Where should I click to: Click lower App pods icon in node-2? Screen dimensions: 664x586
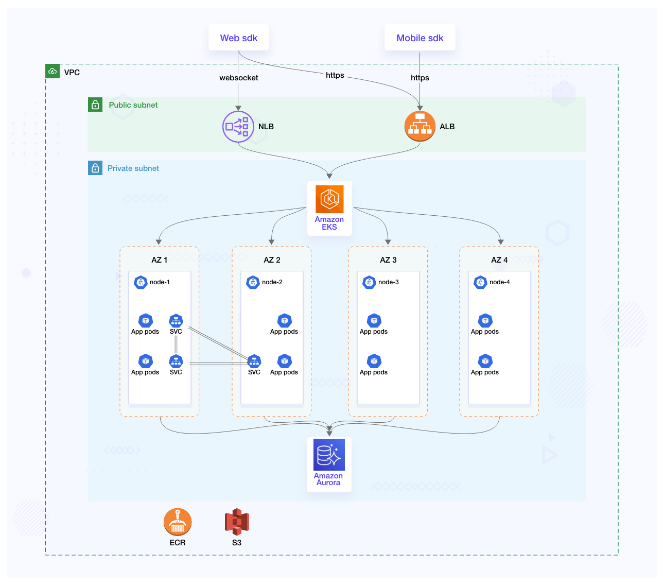(285, 361)
